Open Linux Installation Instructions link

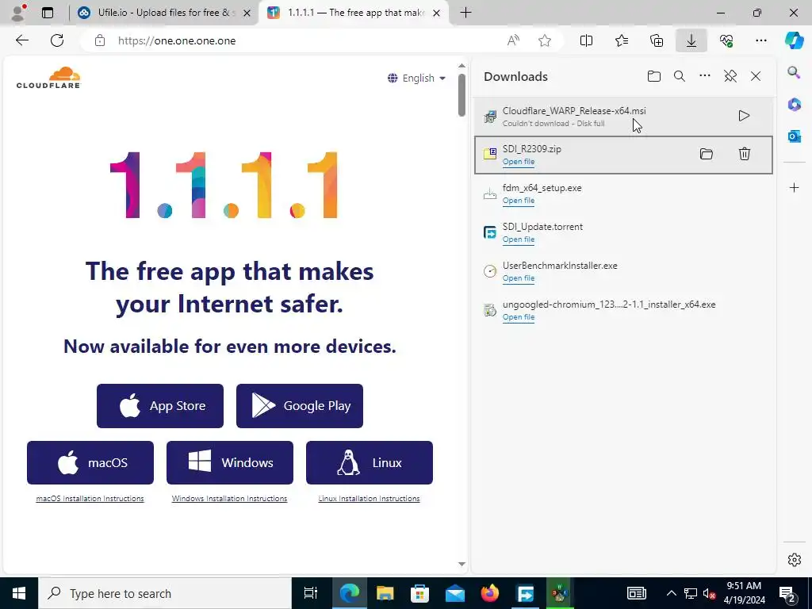(369, 499)
